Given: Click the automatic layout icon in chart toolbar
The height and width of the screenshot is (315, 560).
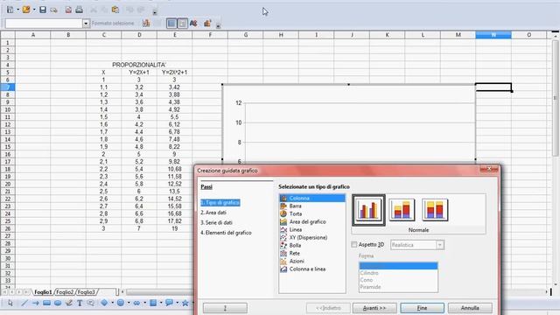Looking at the screenshot, I should [x=207, y=24].
